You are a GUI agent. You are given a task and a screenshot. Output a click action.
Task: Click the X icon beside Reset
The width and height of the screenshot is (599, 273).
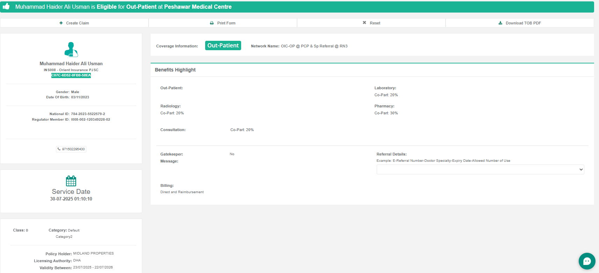[x=365, y=23]
